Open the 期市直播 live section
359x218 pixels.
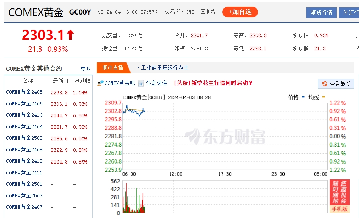(x=113, y=68)
